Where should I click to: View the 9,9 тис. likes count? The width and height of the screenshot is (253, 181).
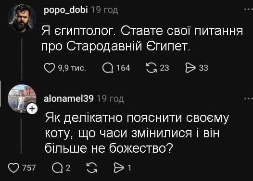pos(72,68)
